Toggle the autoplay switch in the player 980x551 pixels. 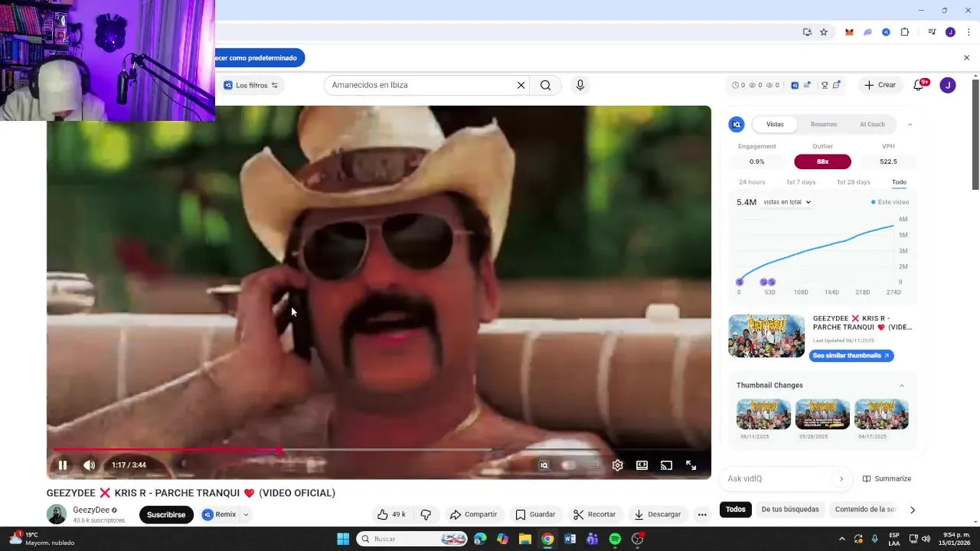[568, 465]
